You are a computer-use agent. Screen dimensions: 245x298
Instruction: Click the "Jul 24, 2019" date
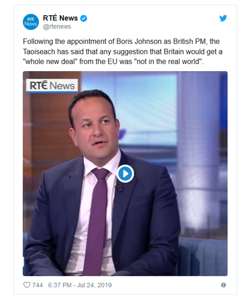pyautogui.click(x=95, y=285)
